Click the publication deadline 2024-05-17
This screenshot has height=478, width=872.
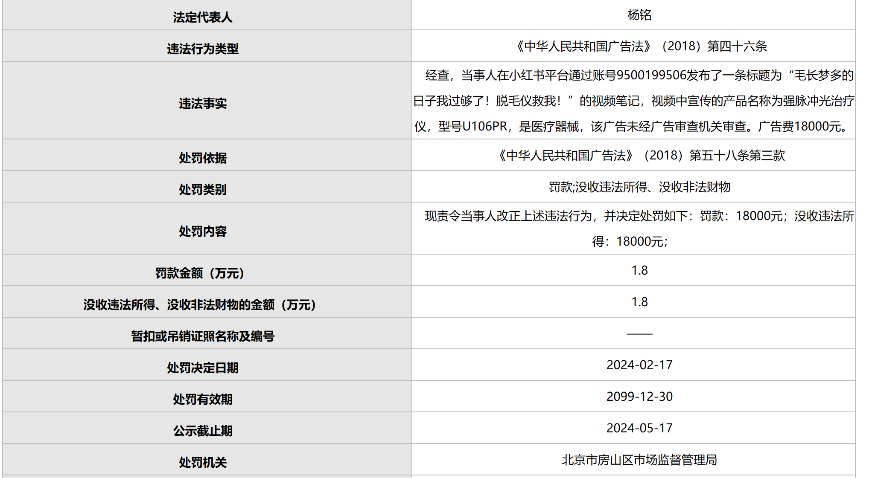coord(639,428)
